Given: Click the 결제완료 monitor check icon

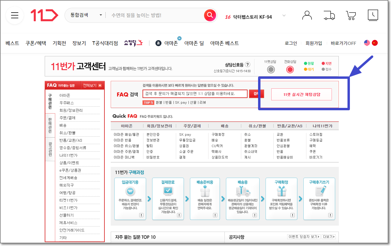Looking at the screenshot, I should pos(168,191).
